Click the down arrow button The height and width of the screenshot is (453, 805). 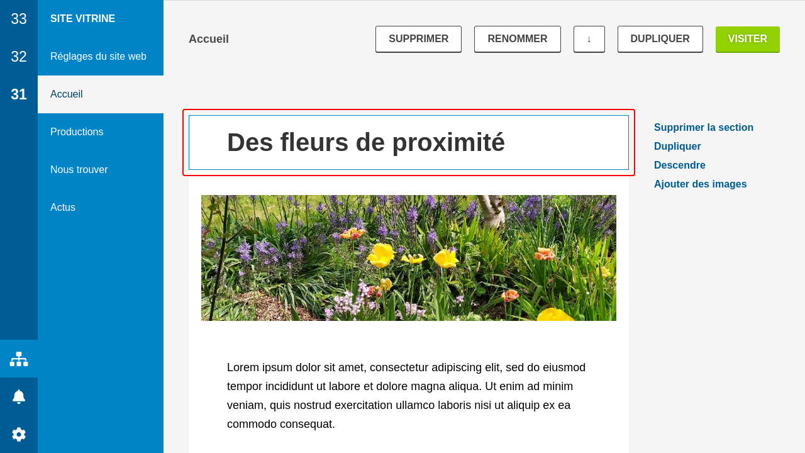(x=589, y=39)
